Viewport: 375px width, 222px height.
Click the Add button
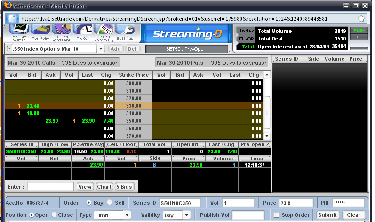click(x=116, y=49)
